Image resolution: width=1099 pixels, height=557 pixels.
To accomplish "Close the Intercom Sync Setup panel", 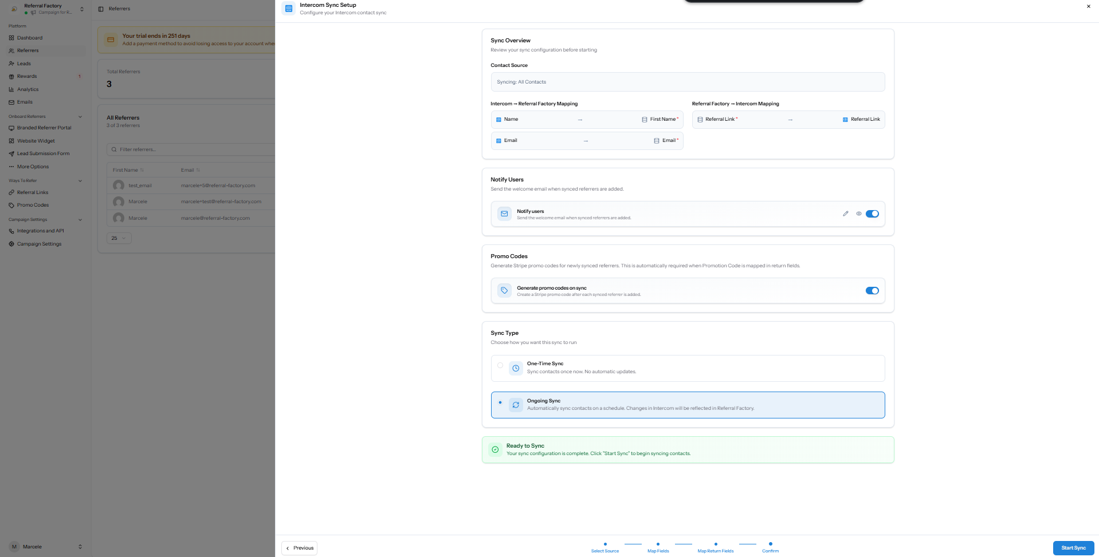I will click(x=1088, y=6).
